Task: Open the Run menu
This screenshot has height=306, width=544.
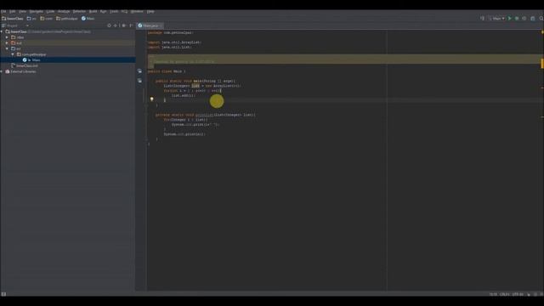Action: coord(104,11)
